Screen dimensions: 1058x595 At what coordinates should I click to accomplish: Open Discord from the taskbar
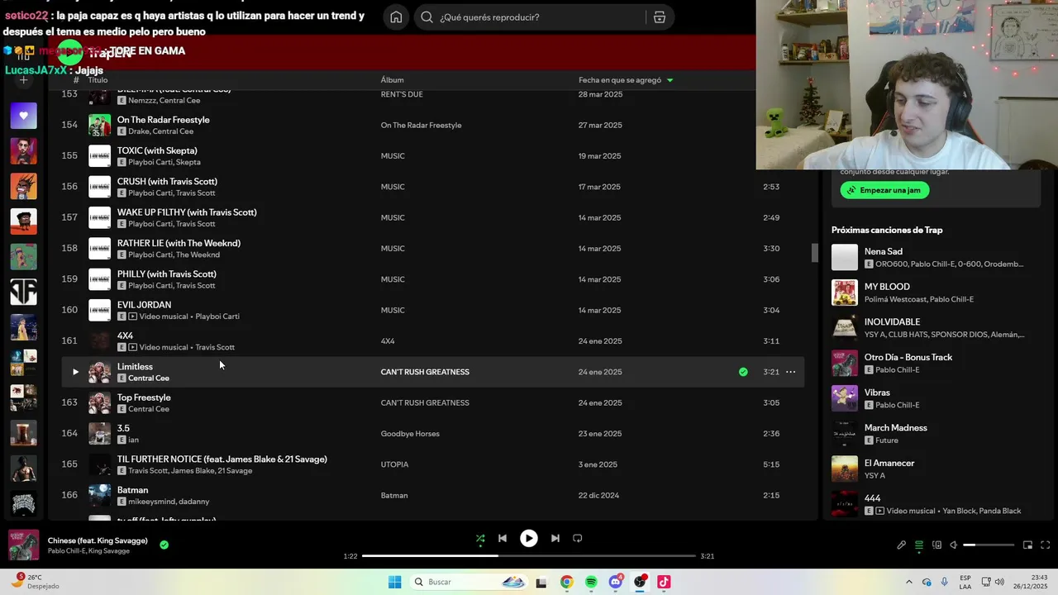tap(615, 582)
